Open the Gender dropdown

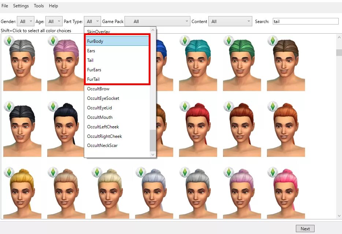25,21
